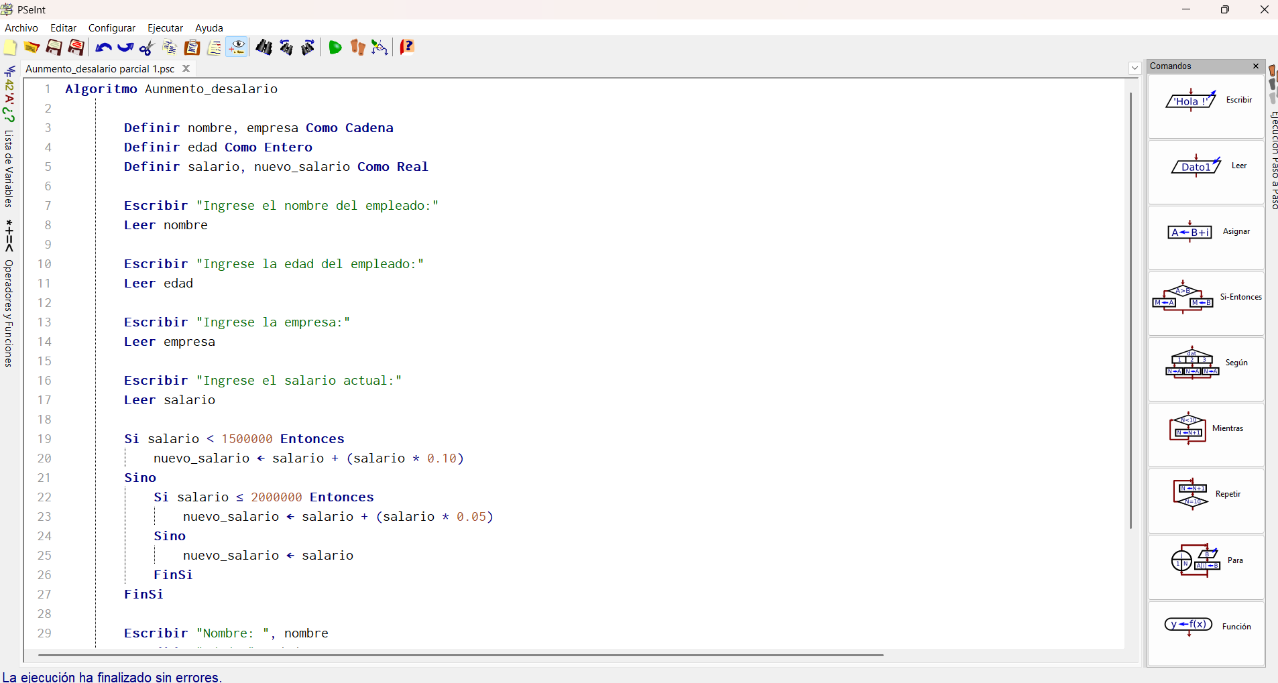The height and width of the screenshot is (683, 1278).
Task: Open the flowchart diagram view icon
Action: point(380,48)
